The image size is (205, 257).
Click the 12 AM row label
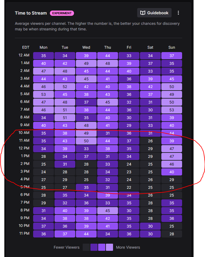coord(24,55)
